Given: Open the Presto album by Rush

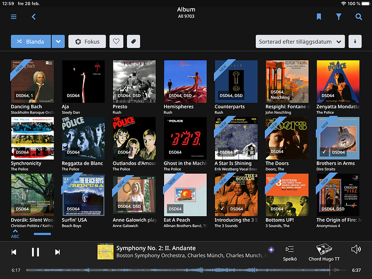Looking at the screenshot, I should [x=134, y=81].
